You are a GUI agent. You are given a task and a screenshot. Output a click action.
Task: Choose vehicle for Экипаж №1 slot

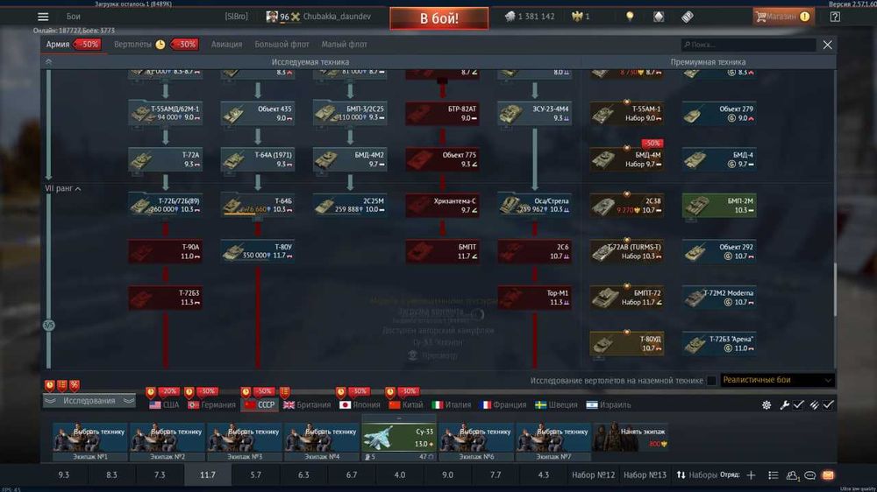coord(90,442)
